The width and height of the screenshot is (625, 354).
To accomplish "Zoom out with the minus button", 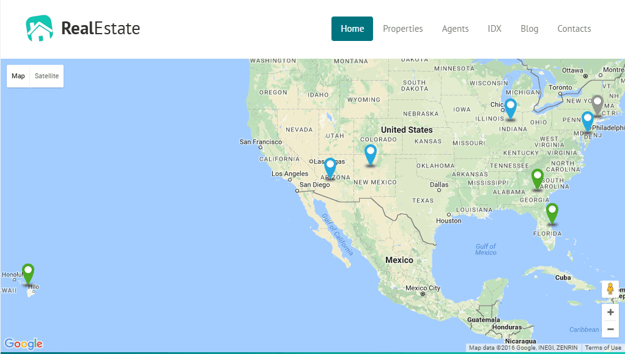I will click(x=610, y=330).
